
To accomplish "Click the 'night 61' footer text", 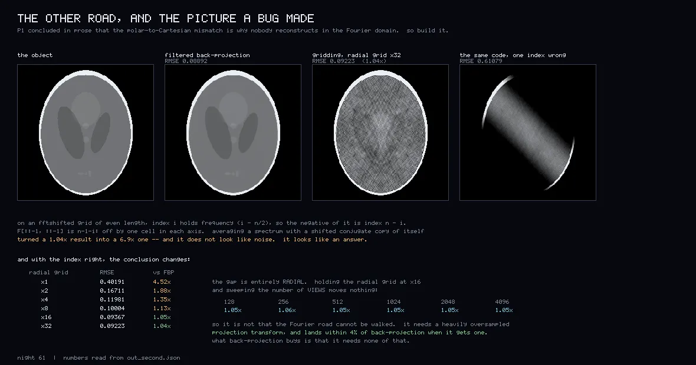I will pos(31,358).
